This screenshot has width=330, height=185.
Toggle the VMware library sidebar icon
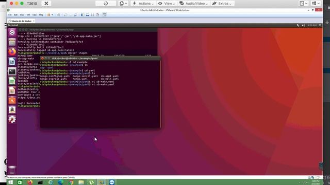click(82, 15)
